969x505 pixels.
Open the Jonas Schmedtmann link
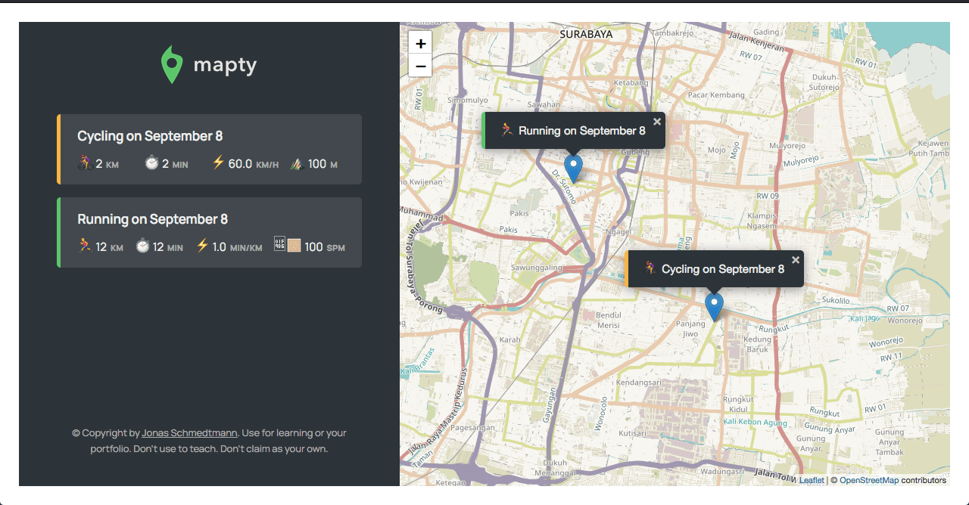(190, 433)
